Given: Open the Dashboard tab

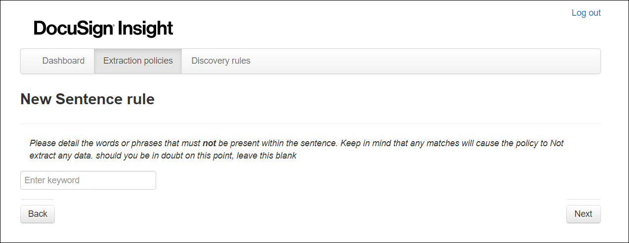Looking at the screenshot, I should [x=63, y=61].
